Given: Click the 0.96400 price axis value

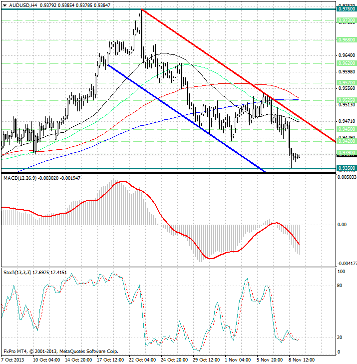Looking at the screenshot, I should (347, 55).
